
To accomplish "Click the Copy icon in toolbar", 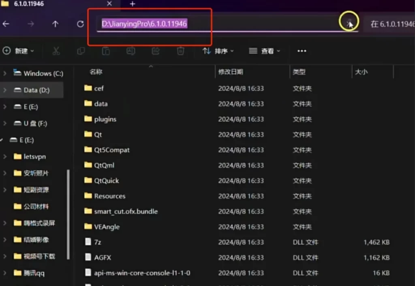I will tap(81, 51).
